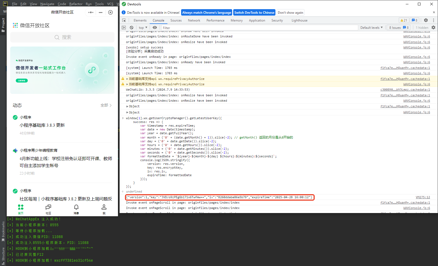Close mini program with circle target icon
Viewport: 438px width, 266px height.
pos(110,12)
